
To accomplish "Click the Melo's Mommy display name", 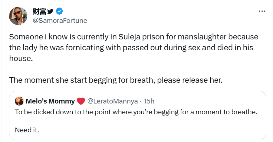I will (50, 101).
